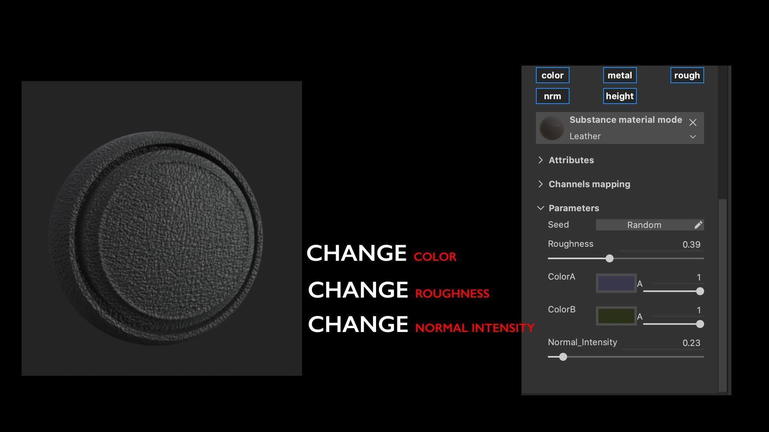Open the ColorB color swatch
The height and width of the screenshot is (432, 769).
[616, 316]
